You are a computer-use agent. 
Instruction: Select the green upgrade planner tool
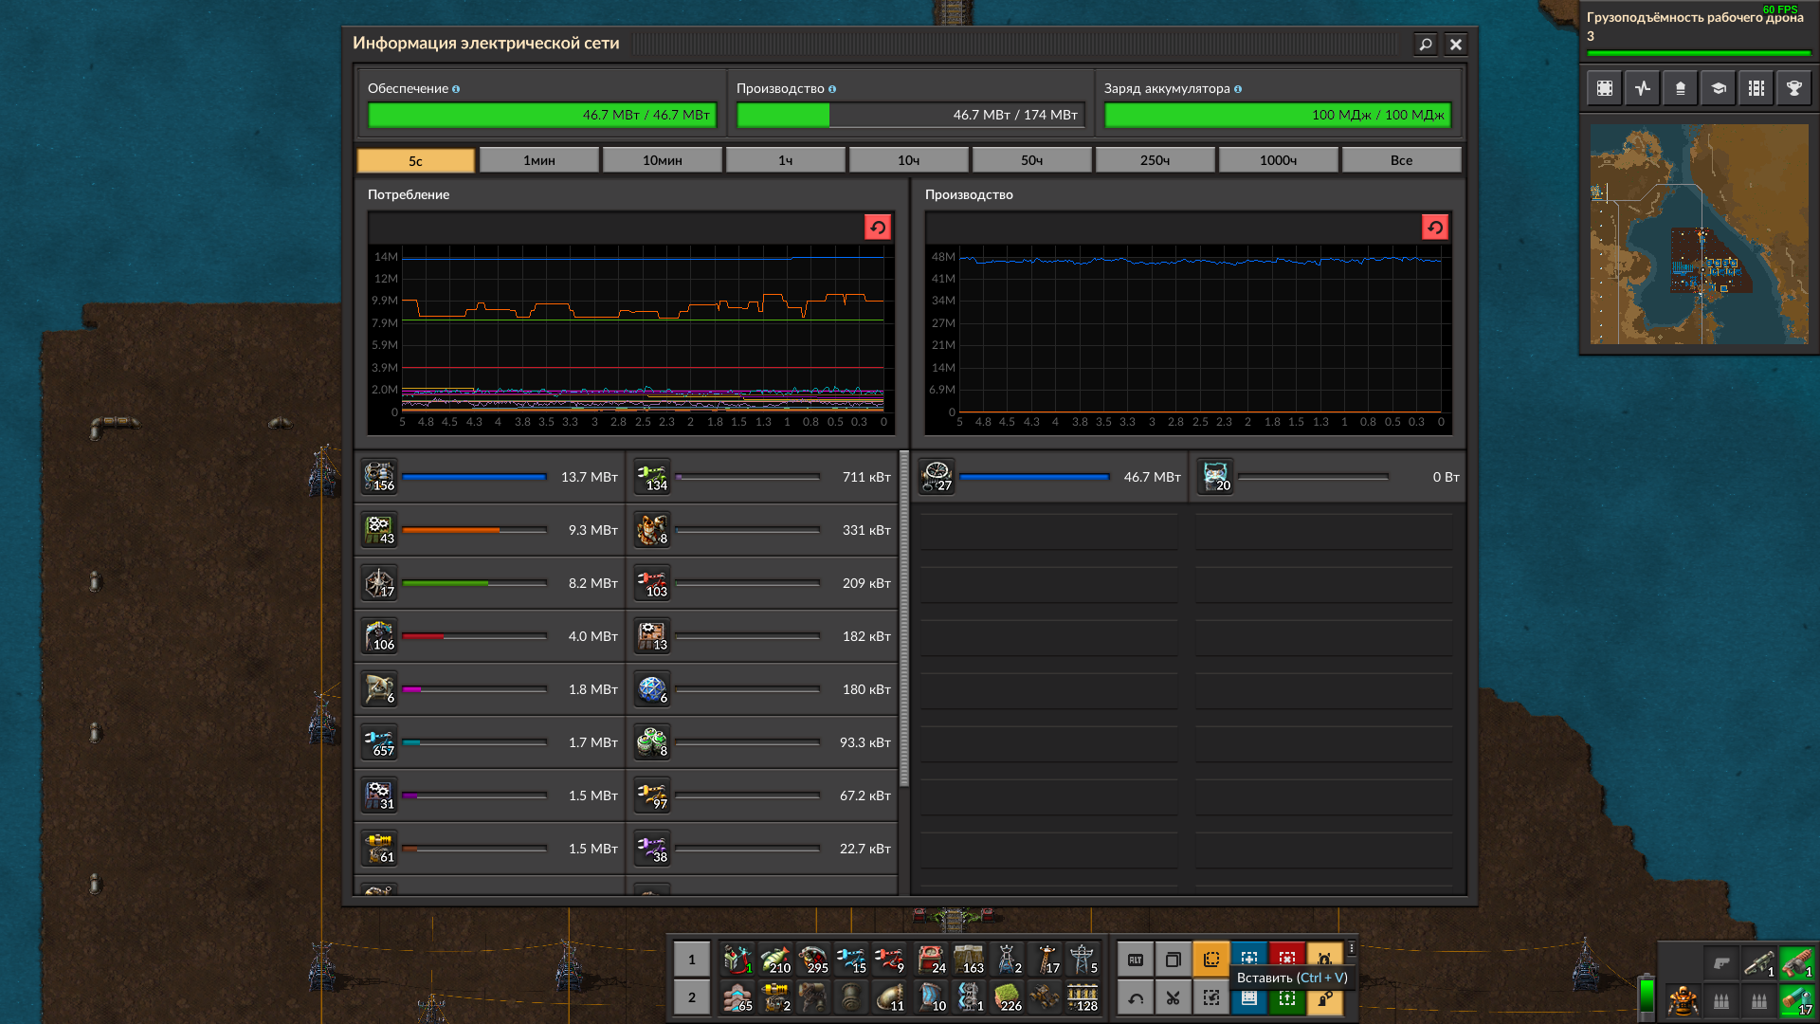tap(1287, 999)
